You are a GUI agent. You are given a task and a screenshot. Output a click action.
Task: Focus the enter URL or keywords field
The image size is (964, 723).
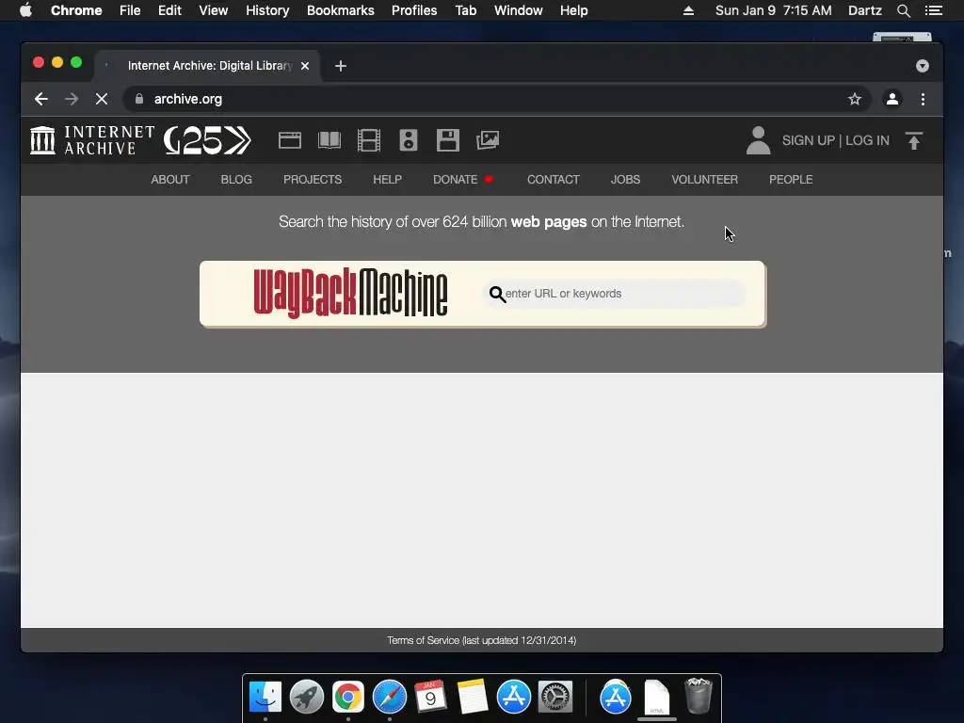615,294
